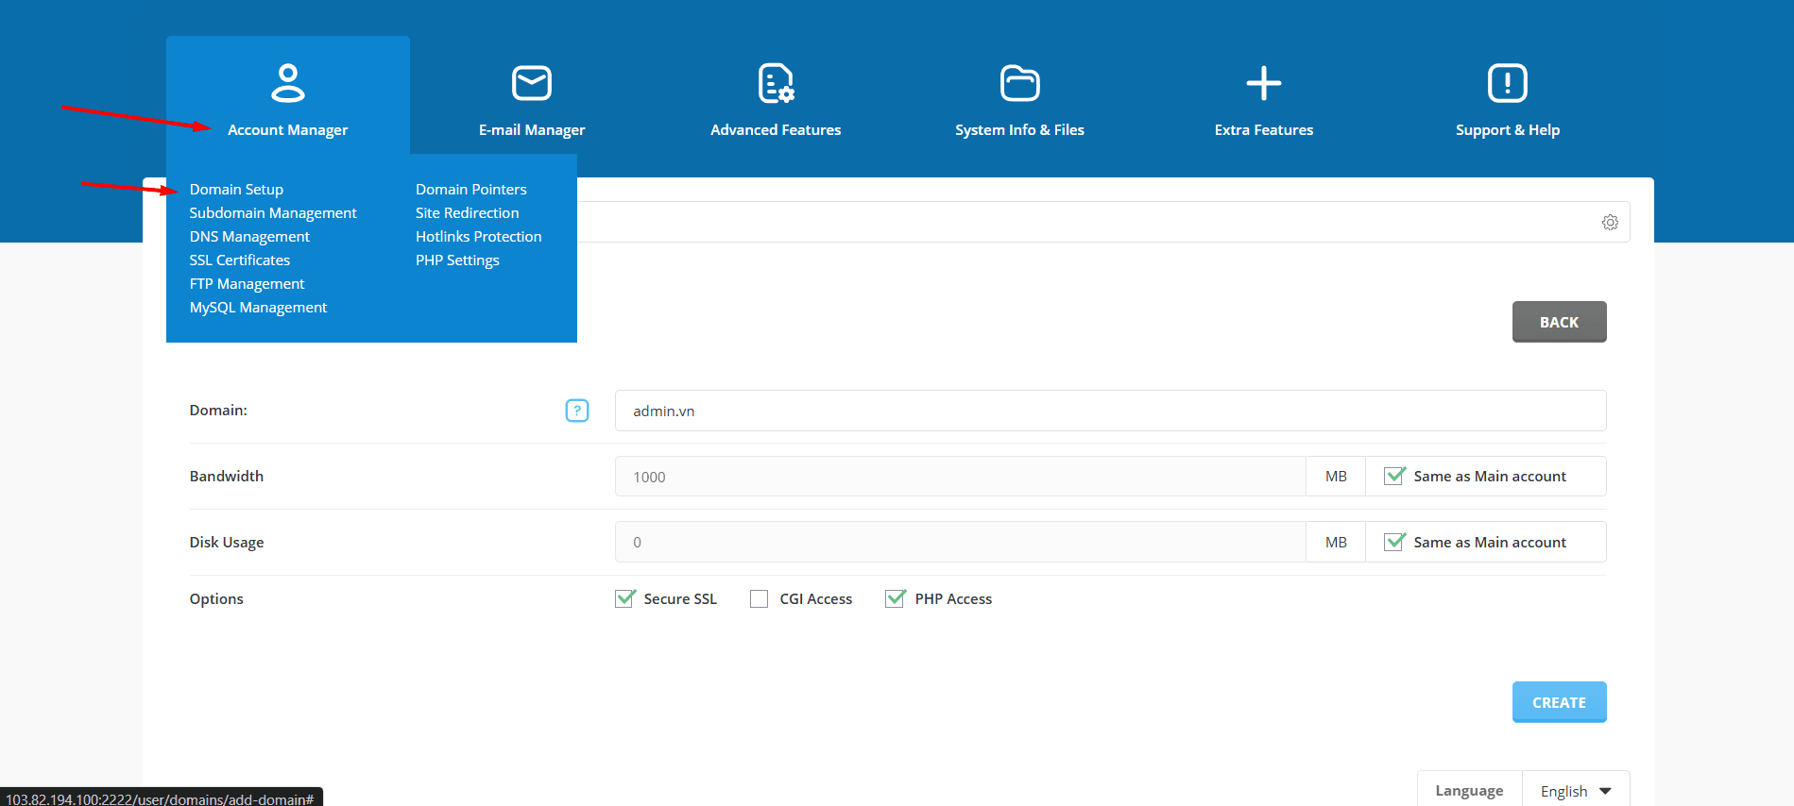Click the BACK button
This screenshot has width=1794, height=806.
click(x=1559, y=322)
